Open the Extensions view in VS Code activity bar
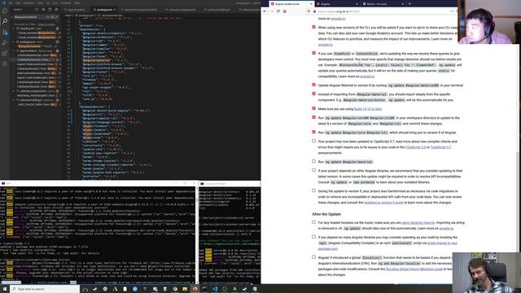521x293 pixels. [5, 54]
